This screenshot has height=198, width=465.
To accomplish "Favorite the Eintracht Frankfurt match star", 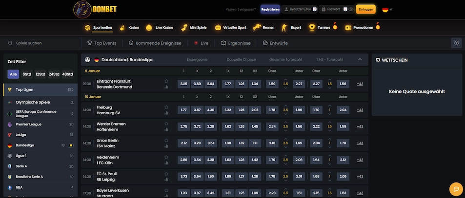I will click(x=166, y=81).
